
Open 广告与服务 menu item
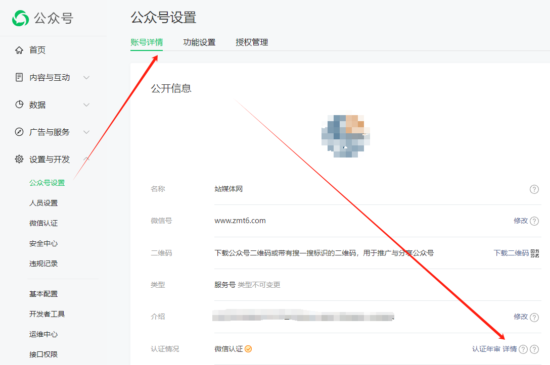pos(50,132)
